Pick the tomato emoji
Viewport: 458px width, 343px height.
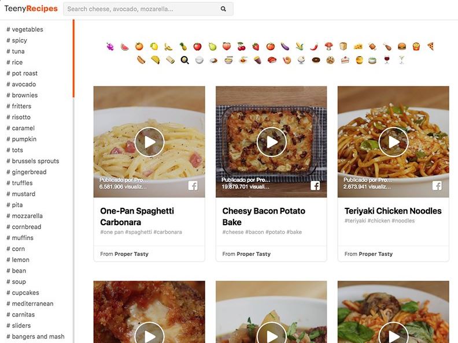(x=271, y=46)
